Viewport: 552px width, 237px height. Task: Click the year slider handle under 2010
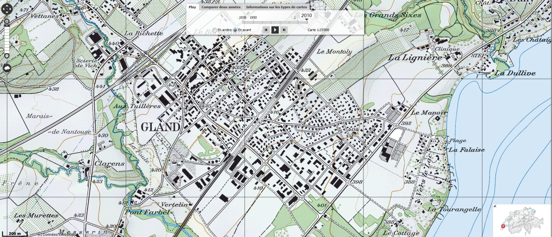coord(306,20)
